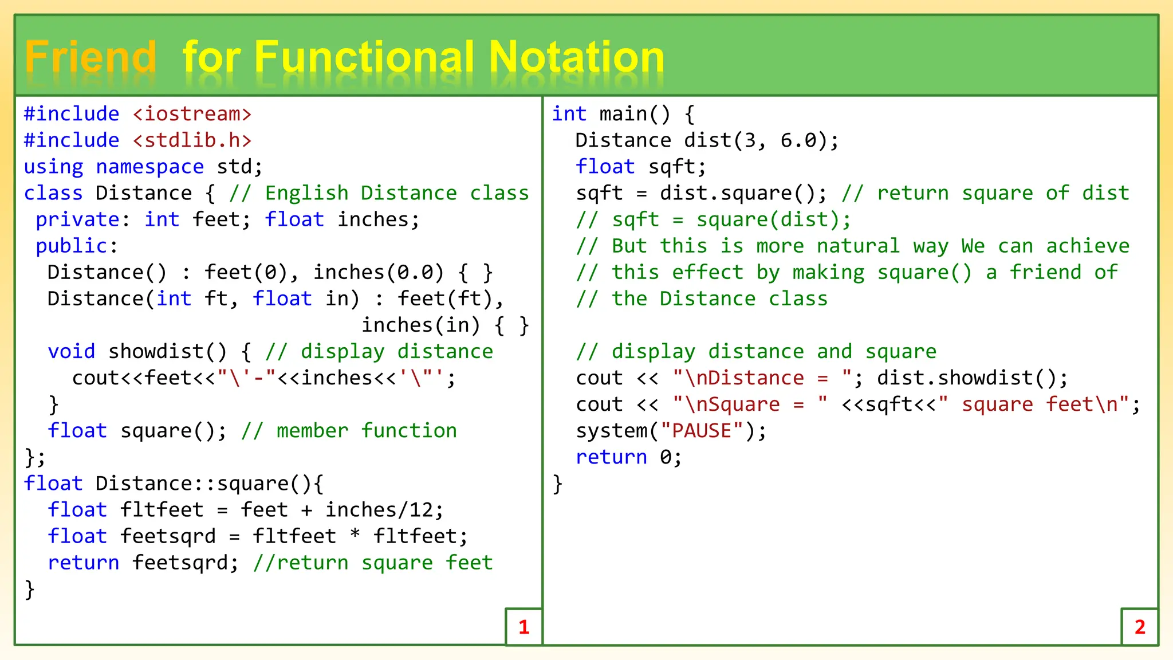Click the 'public:' access specifier line
Image resolution: width=1173 pixels, height=660 pixels.
click(77, 246)
